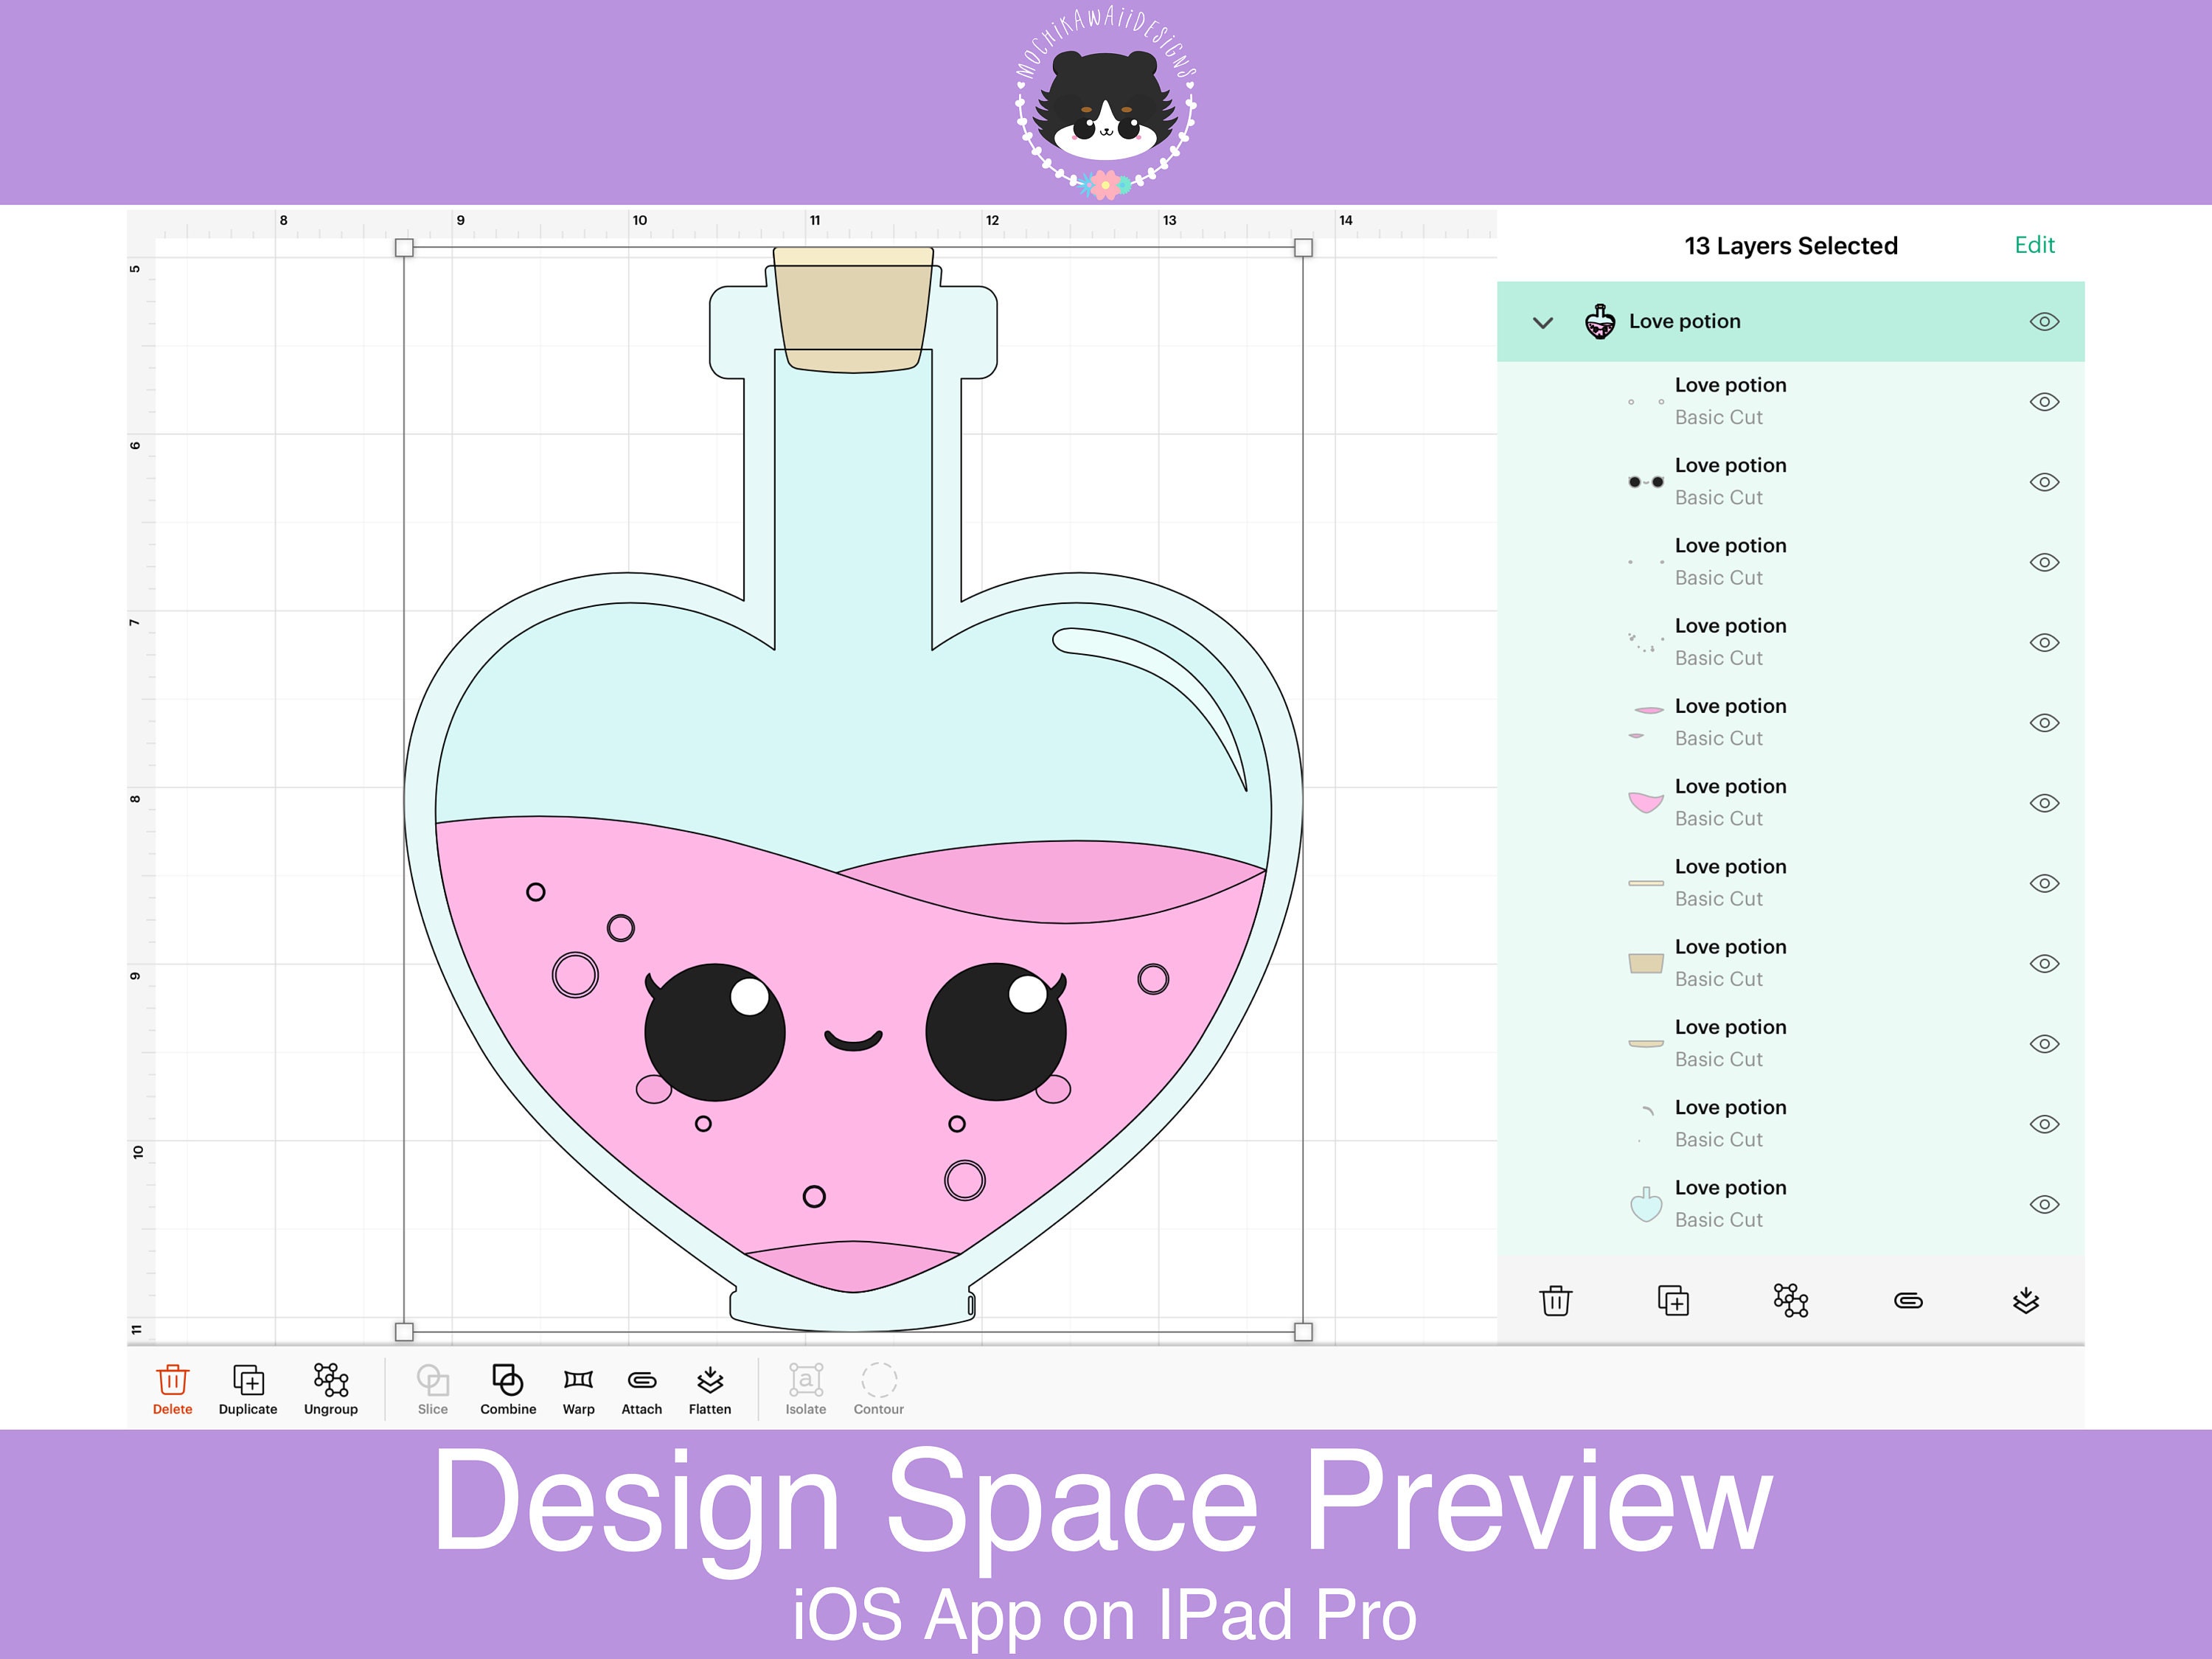Image resolution: width=2212 pixels, height=1659 pixels.
Task: Ungroup the selected layers
Action: pos(330,1389)
